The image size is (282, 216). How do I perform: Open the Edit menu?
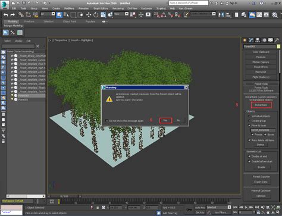pyautogui.click(x=14, y=8)
